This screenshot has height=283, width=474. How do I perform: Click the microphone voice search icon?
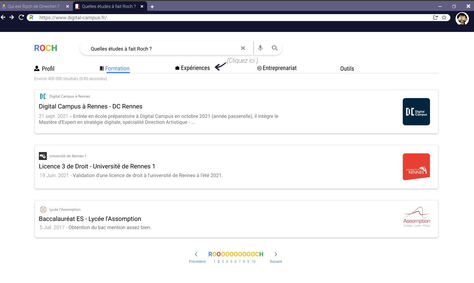tap(260, 48)
